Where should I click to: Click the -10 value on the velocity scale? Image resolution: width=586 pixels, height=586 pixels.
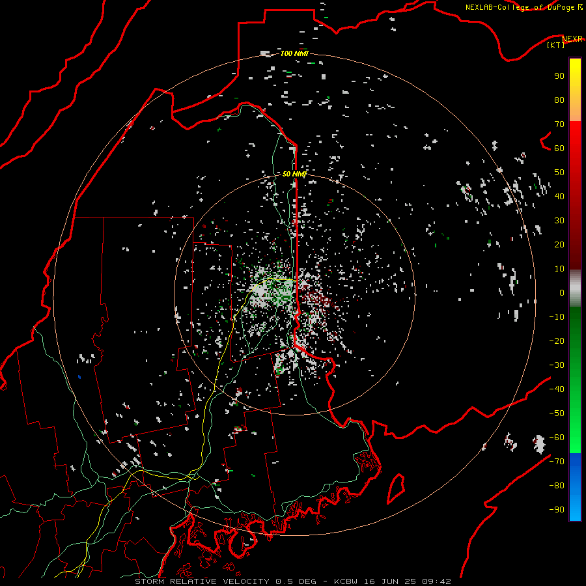pyautogui.click(x=557, y=317)
